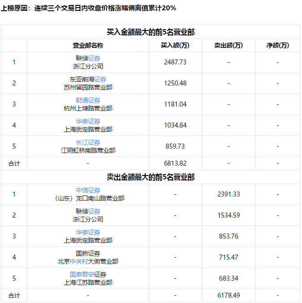Click 江阴虹桥南路营业部 text
This screenshot has height=303, width=302.
pyautogui.click(x=88, y=150)
